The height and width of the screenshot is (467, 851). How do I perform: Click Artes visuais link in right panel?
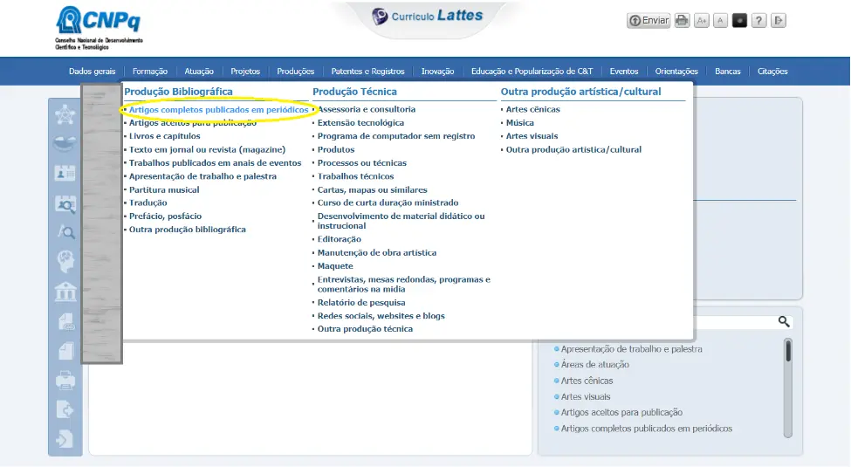point(586,397)
